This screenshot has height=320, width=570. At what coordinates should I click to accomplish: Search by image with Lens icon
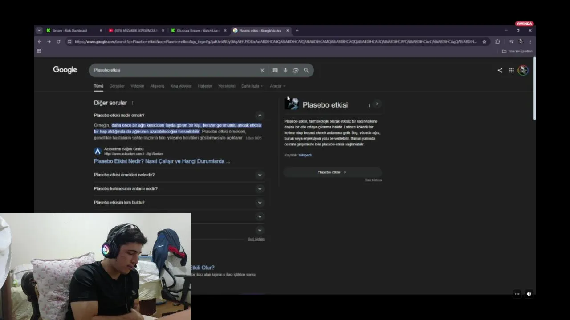pos(296,70)
